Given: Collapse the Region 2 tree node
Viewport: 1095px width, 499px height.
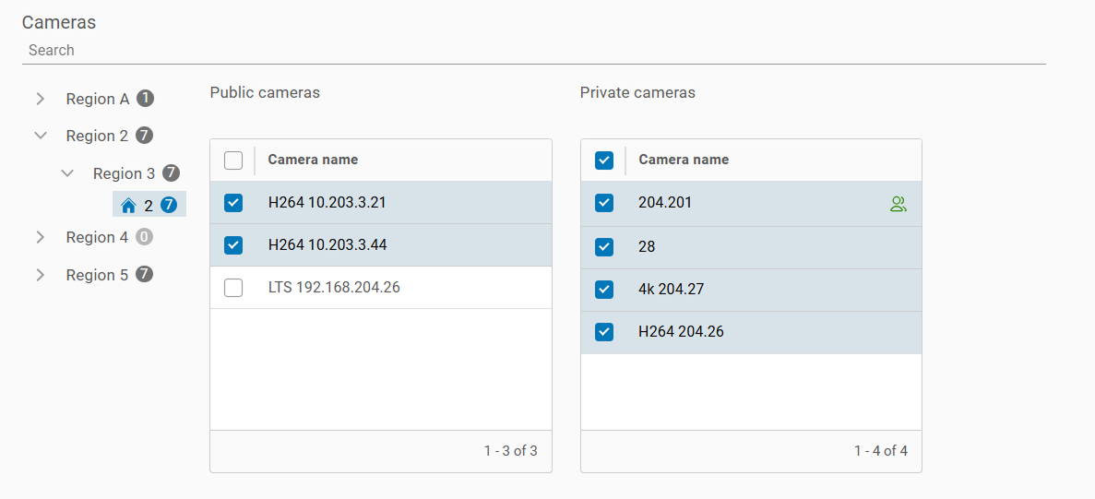Looking at the screenshot, I should tap(41, 136).
